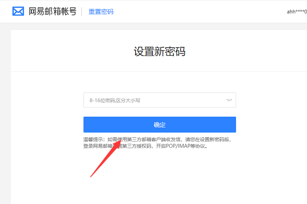Toggle password visibility with the eye icon
The width and height of the screenshot is (307, 204).
click(229, 100)
